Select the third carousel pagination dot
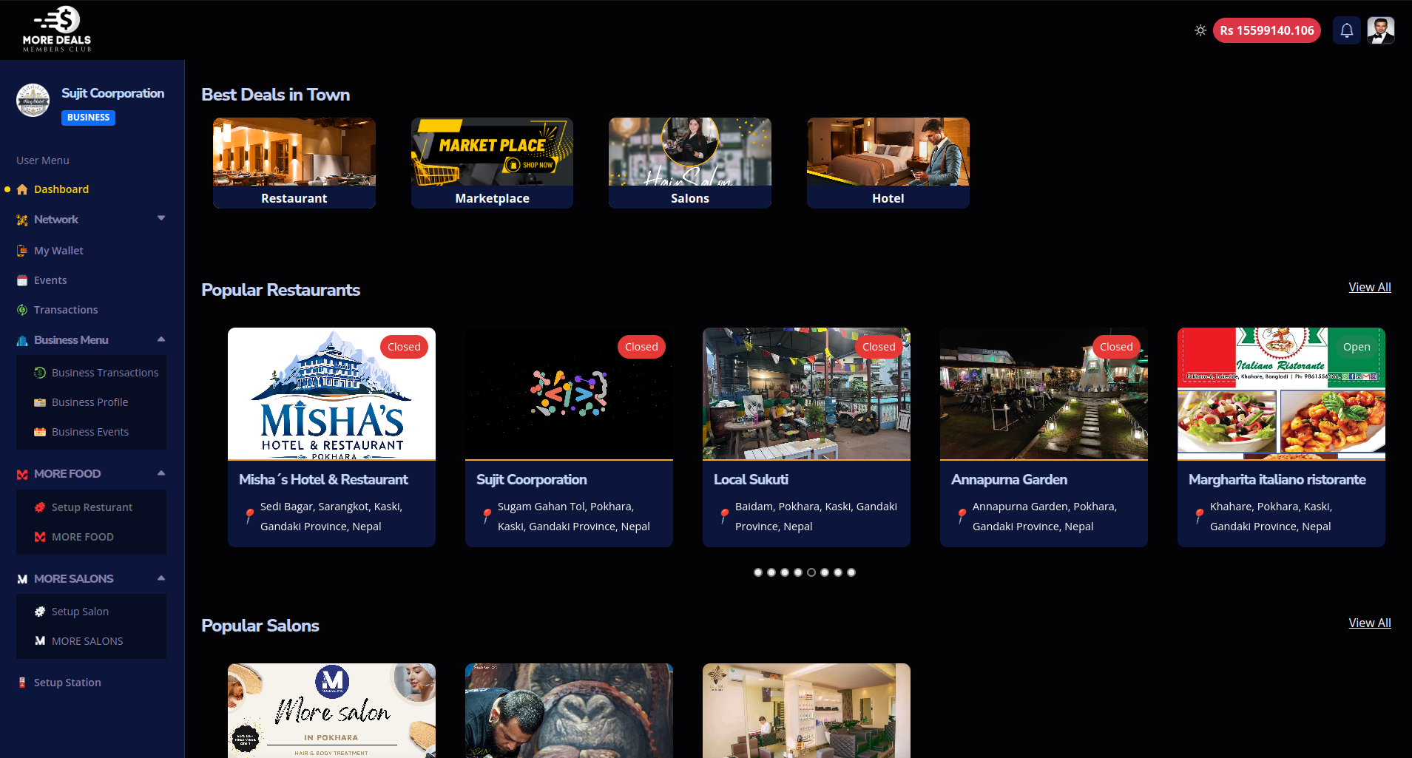The height and width of the screenshot is (758, 1412). (785, 572)
